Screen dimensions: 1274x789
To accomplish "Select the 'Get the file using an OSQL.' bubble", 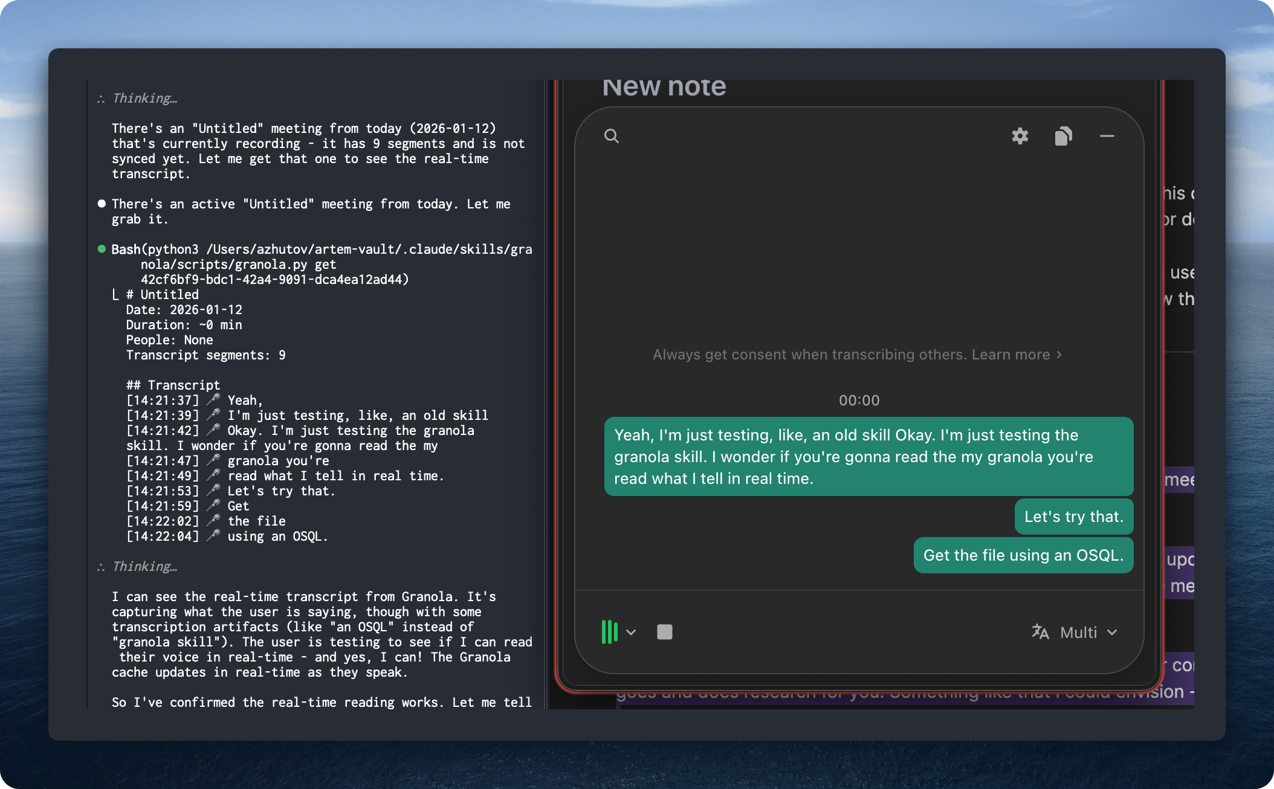I will click(x=1023, y=555).
